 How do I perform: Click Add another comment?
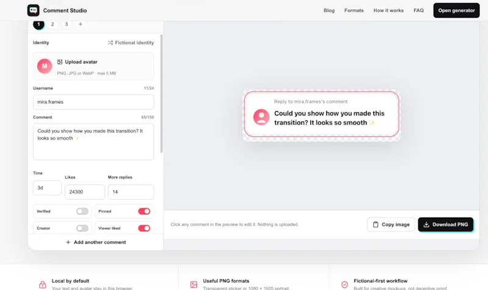[x=96, y=242]
